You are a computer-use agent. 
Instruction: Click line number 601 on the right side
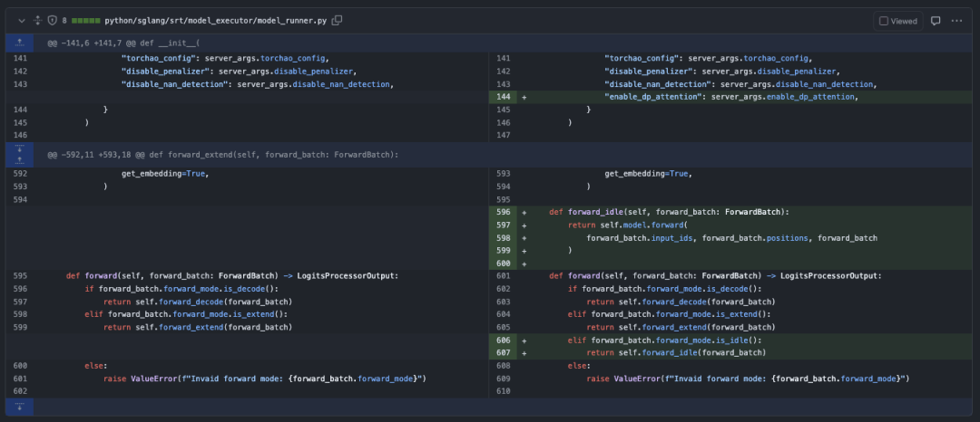[503, 276]
